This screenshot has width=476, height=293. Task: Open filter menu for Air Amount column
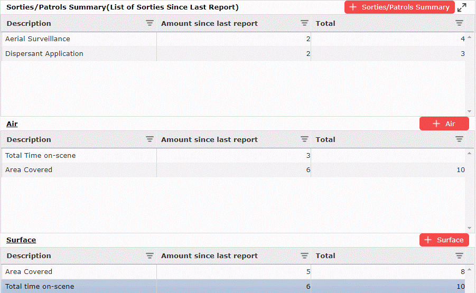click(x=304, y=139)
